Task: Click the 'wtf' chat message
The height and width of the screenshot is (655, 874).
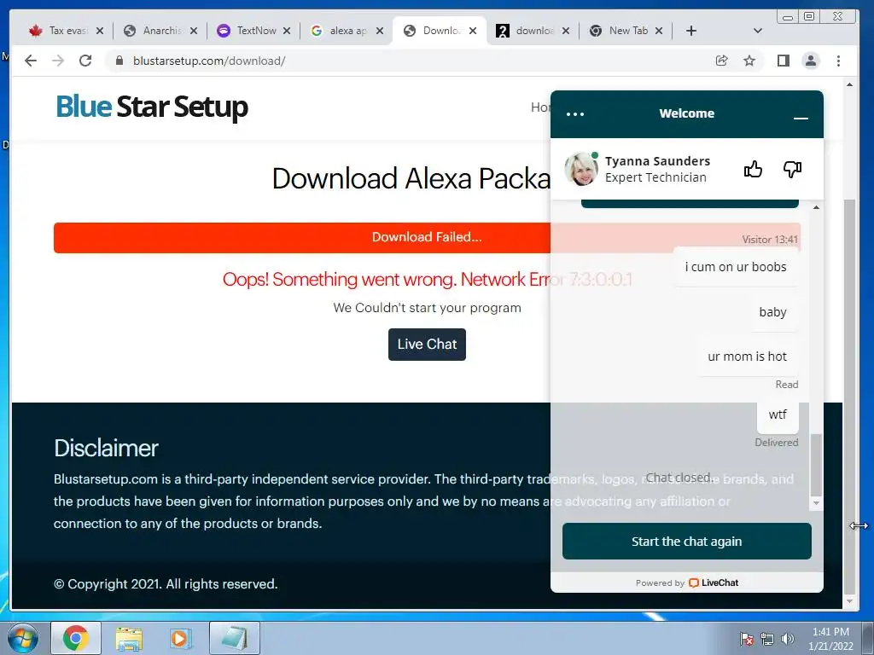Action: pos(778,414)
